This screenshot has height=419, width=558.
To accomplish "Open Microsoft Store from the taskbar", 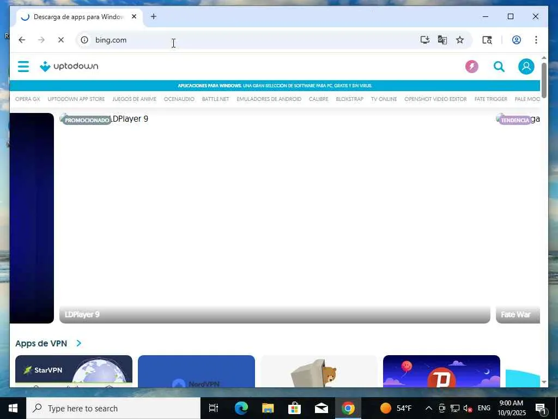I will (x=294, y=408).
